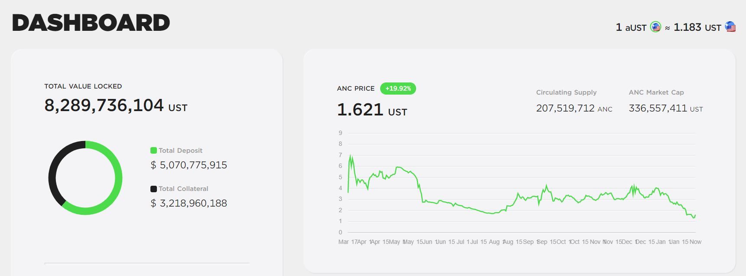Click the 1 aUST text
The height and width of the screenshot is (276, 746).
pos(631,27)
